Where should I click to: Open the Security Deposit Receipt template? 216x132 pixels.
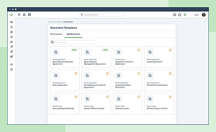point(65,104)
